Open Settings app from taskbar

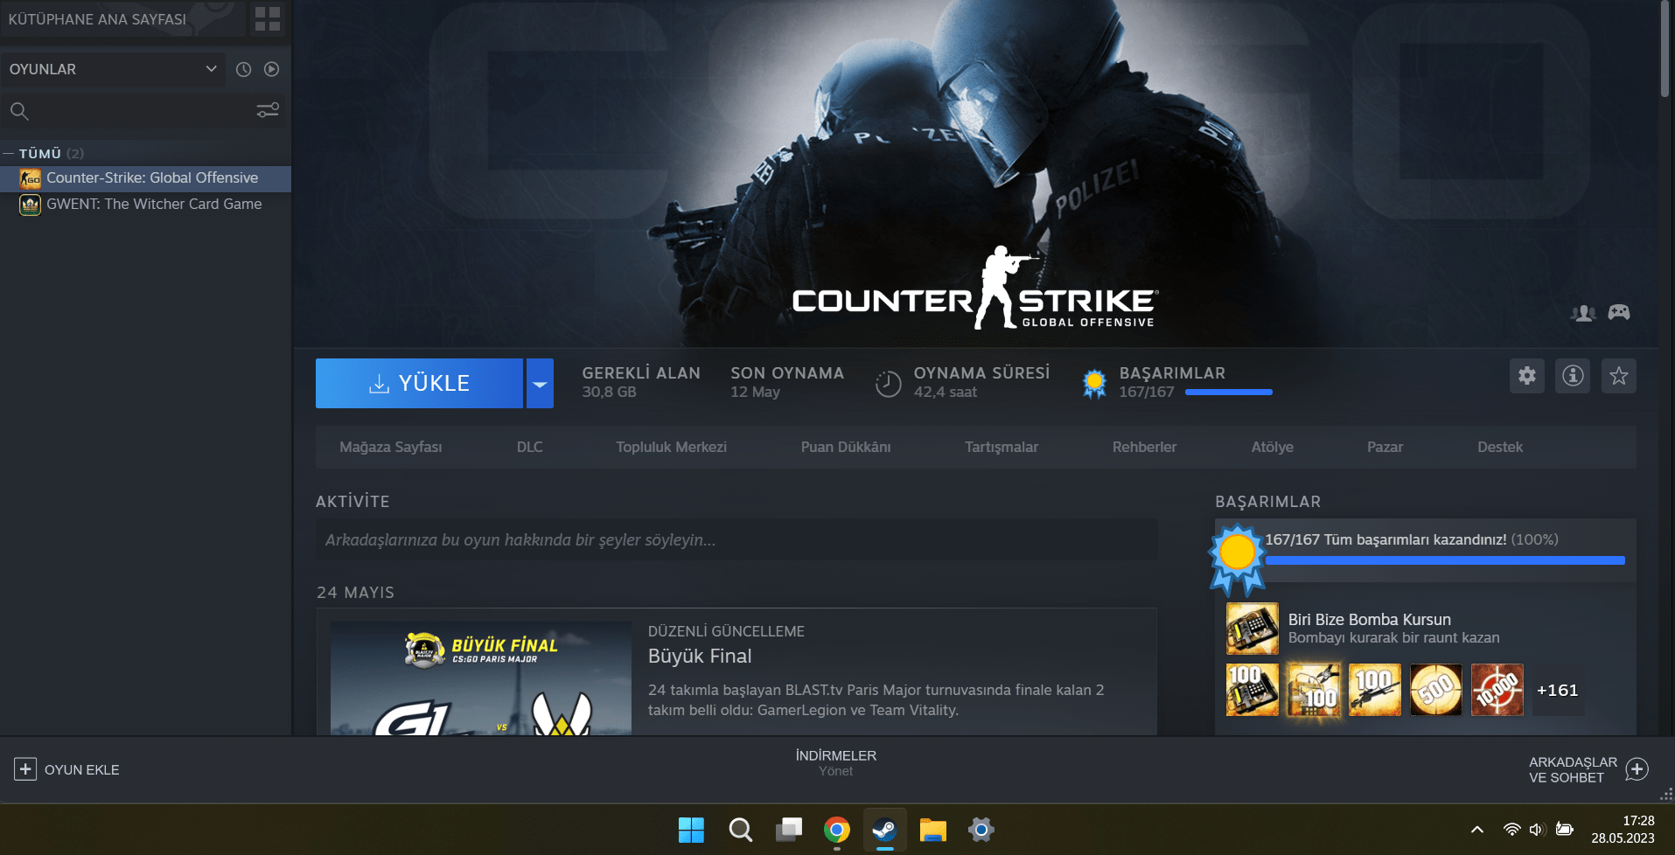981,830
